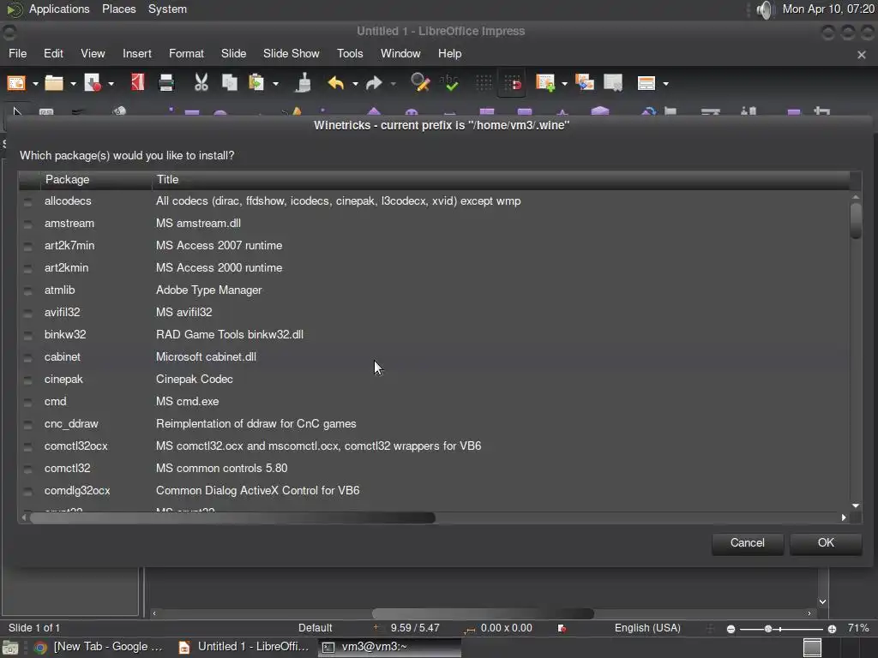Tick the avifil32 package checkbox
This screenshot has width=878, height=658.
point(27,313)
